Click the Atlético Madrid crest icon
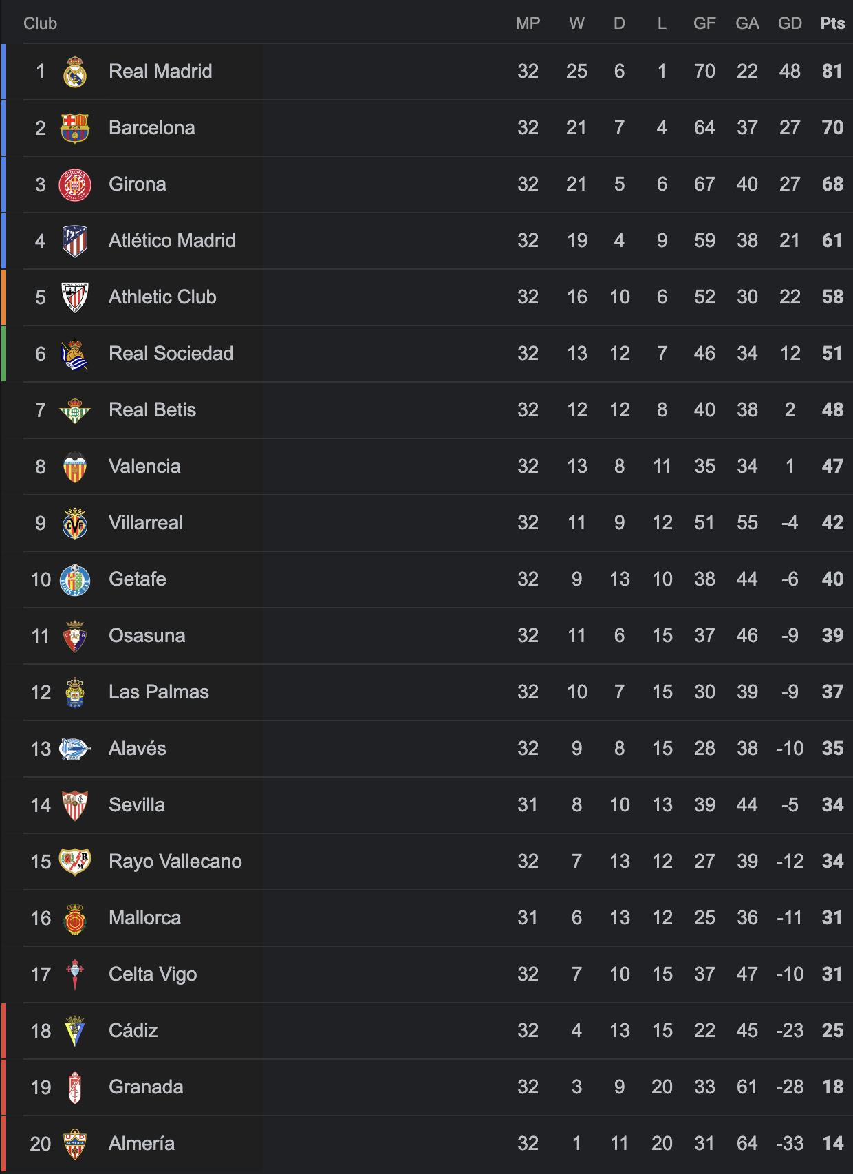Image resolution: width=853 pixels, height=1174 pixels. 75,241
